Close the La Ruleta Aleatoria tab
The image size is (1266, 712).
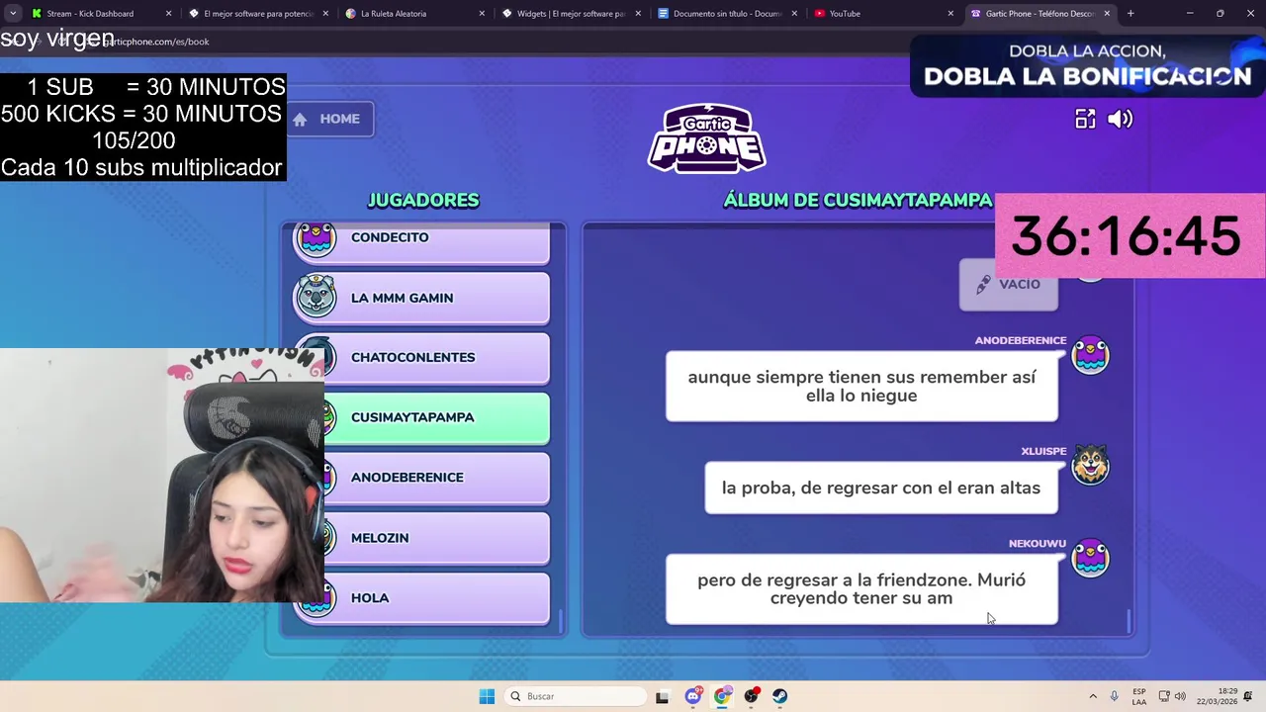[482, 14]
